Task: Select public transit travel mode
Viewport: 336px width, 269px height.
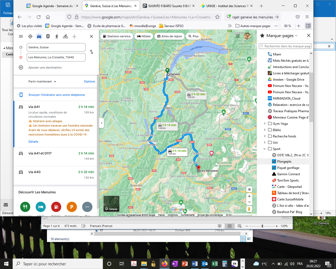Action: click(48, 37)
